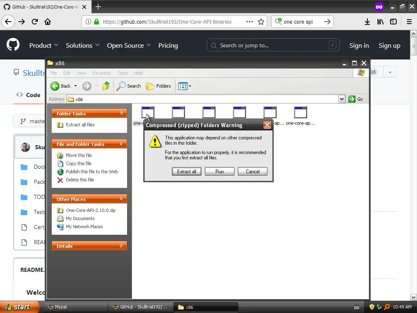Select the second application file icon

tap(178, 112)
